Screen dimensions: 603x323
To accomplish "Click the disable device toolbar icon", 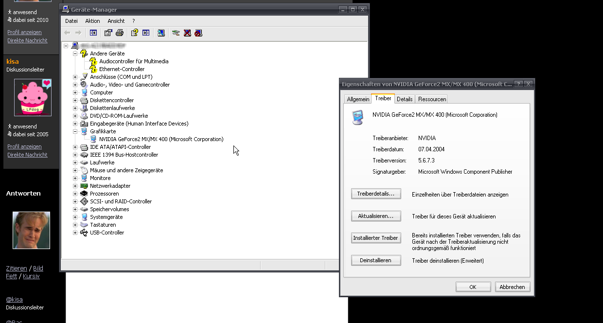I will pos(198,33).
